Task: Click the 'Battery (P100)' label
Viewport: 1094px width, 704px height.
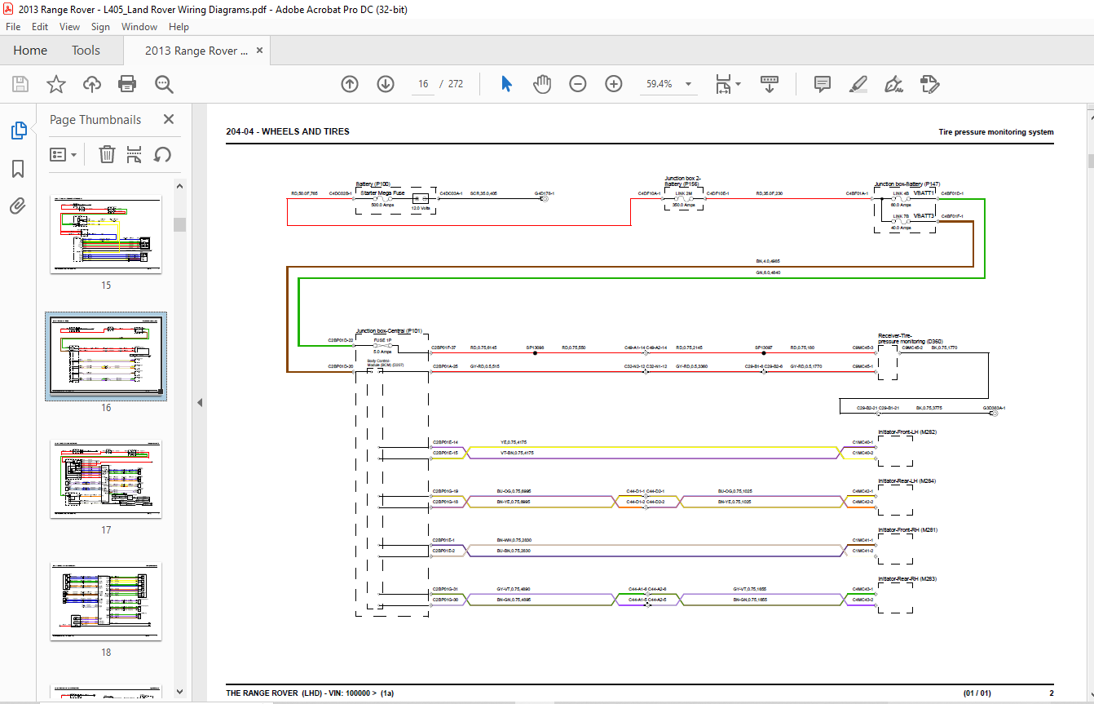Action: pos(373,184)
